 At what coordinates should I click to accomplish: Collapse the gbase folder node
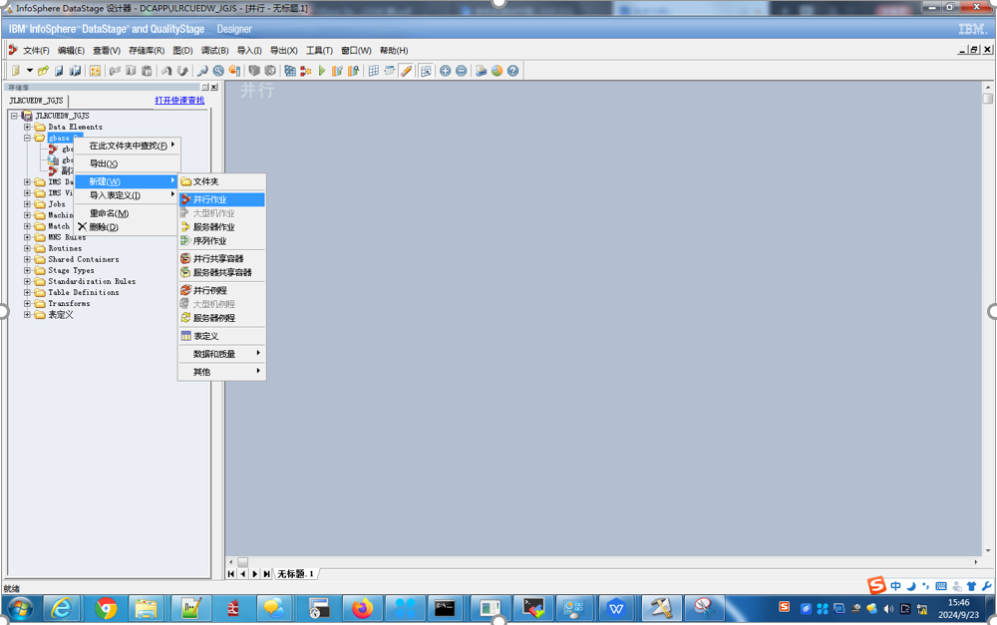coord(27,138)
